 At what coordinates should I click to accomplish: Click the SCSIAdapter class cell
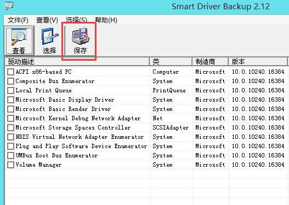pyautogui.click(x=171, y=128)
